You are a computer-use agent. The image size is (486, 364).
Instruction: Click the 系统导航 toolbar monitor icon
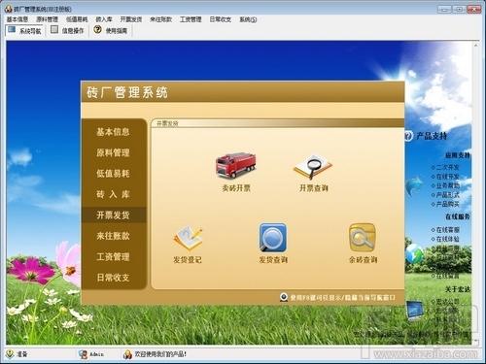[12, 30]
